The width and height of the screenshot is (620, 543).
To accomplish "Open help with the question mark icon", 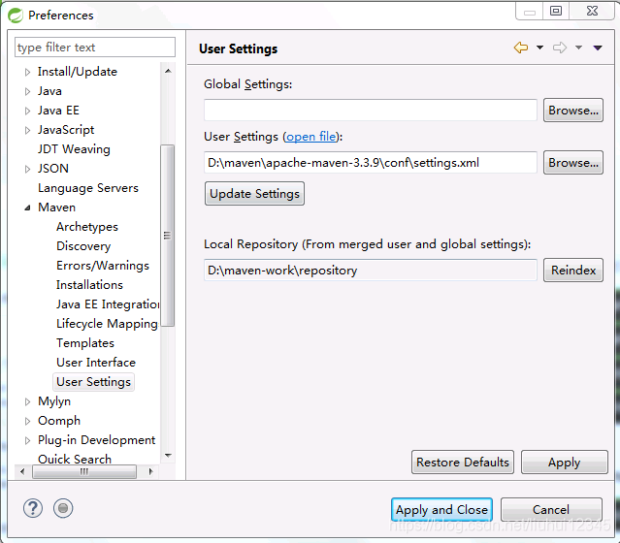I will [x=33, y=508].
